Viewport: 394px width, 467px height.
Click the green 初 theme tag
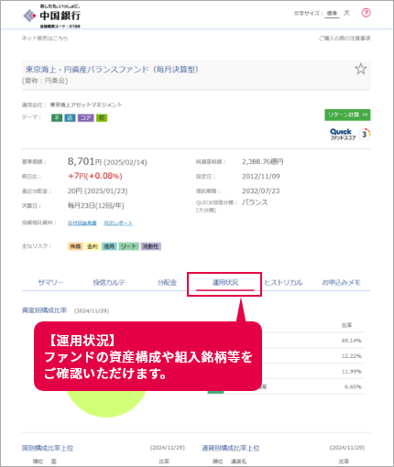[102, 118]
